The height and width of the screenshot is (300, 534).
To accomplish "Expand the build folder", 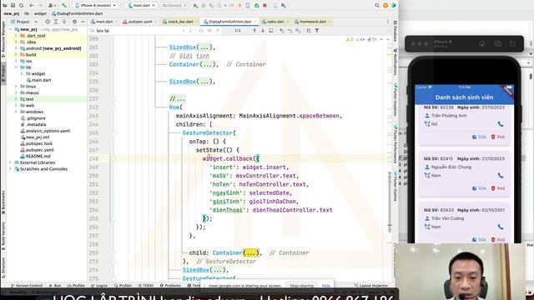I will click(16, 55).
